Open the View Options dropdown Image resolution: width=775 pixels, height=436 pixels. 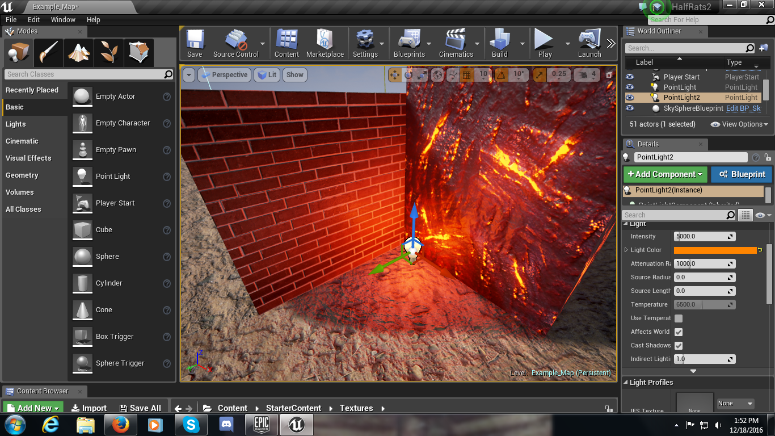tap(739, 124)
